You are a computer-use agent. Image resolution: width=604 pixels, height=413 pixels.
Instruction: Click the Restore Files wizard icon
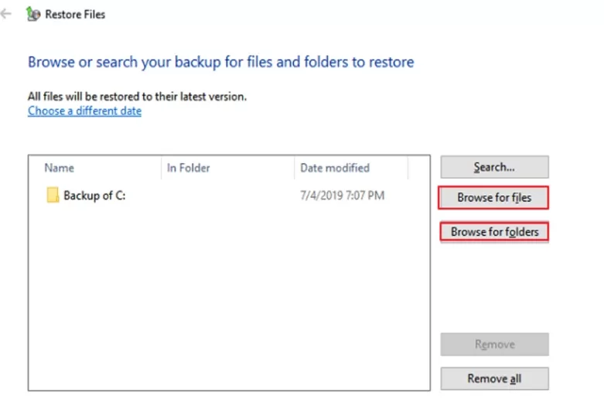click(x=33, y=14)
